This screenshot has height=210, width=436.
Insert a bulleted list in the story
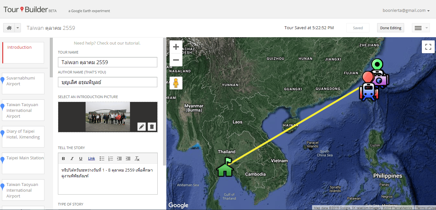click(x=102, y=159)
